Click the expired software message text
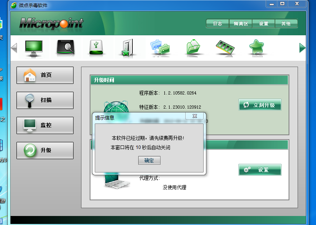 148,138
